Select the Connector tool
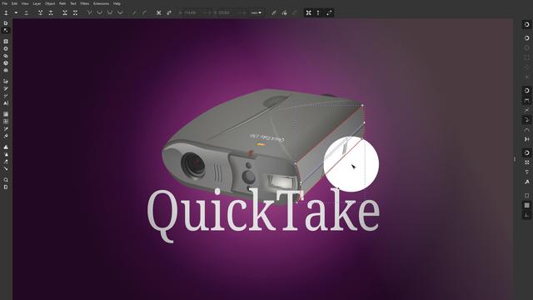Viewport: 533px width, 300px height. coord(6,168)
